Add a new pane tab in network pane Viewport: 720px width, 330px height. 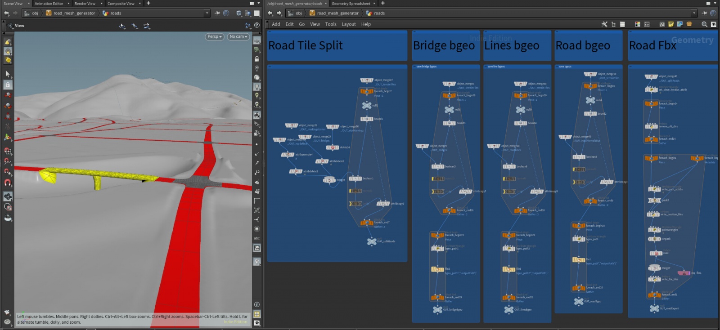[x=383, y=3]
